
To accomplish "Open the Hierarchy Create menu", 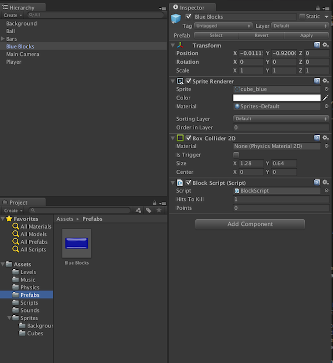I will tap(13, 16).
